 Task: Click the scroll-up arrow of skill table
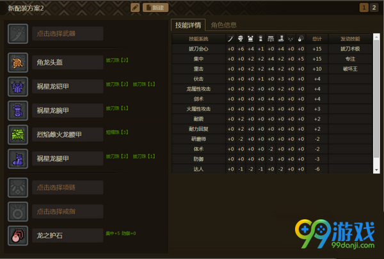(x=376, y=37)
